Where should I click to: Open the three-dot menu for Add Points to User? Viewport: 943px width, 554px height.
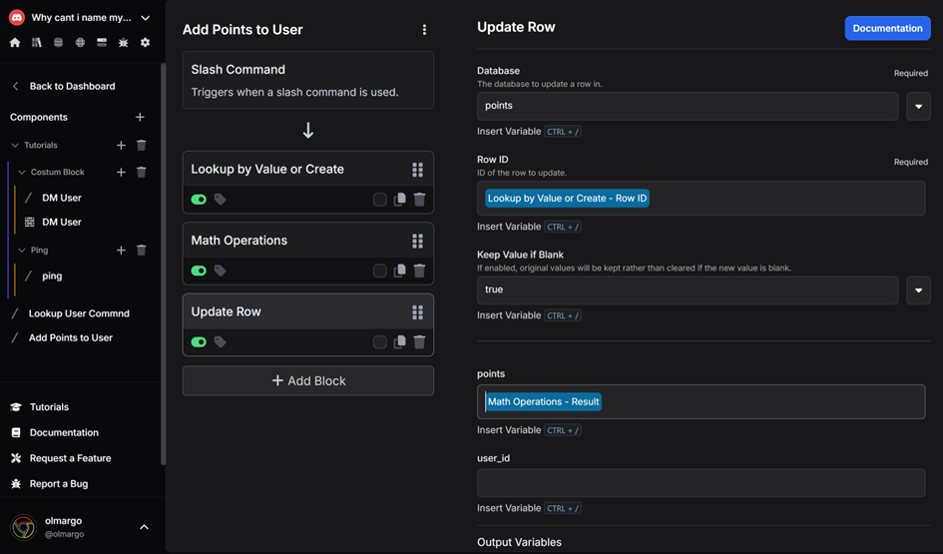pos(424,30)
